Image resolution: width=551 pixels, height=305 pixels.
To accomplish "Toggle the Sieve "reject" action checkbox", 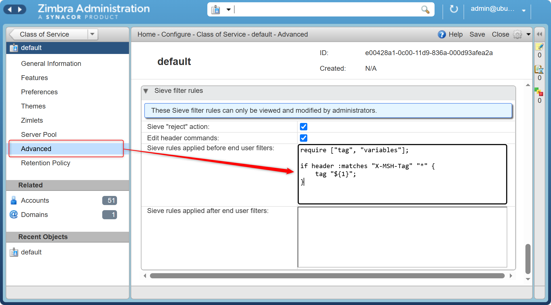I will click(x=304, y=127).
